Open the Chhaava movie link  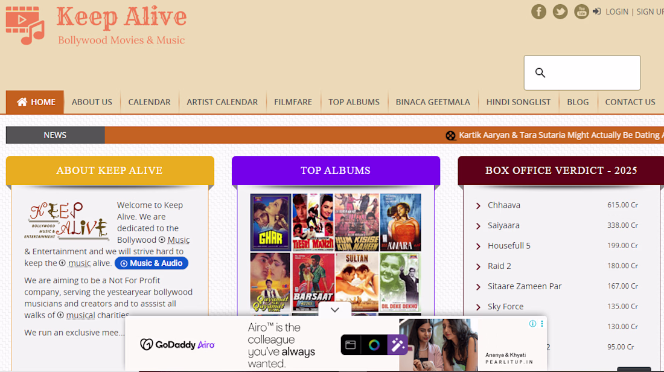504,205
